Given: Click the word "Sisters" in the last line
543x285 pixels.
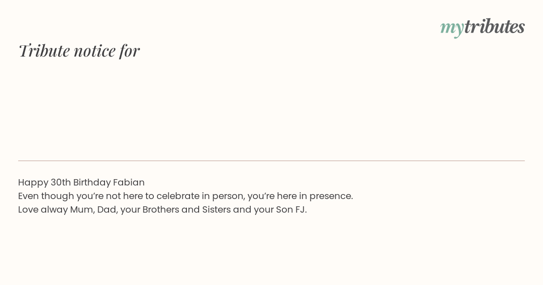Looking at the screenshot, I should 216,209.
